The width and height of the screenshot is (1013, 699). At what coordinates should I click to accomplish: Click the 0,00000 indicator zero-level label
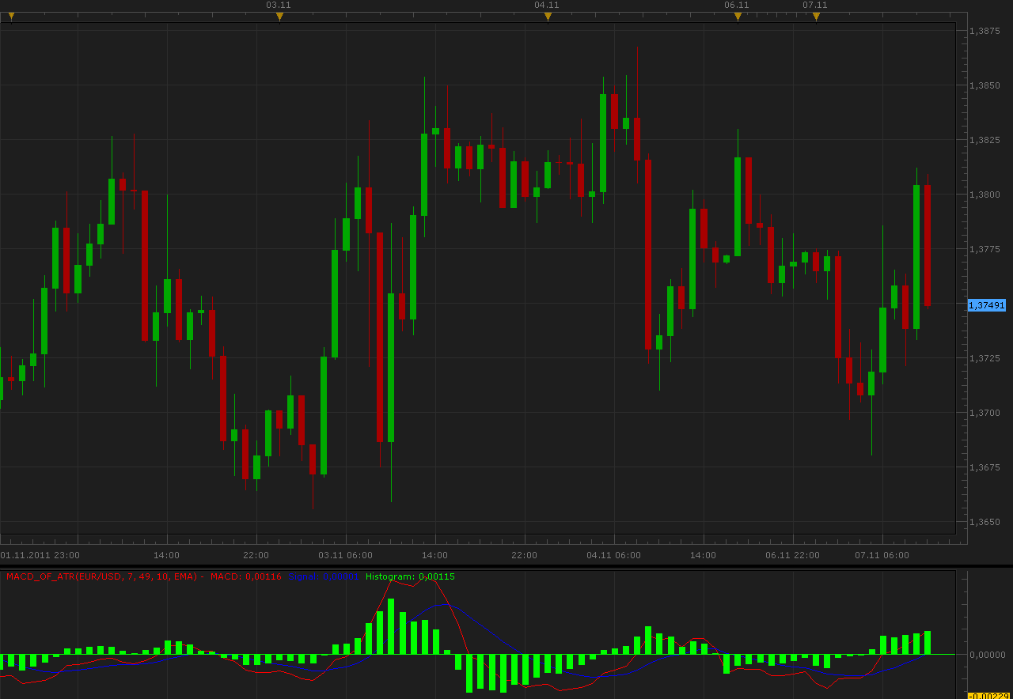coord(988,655)
